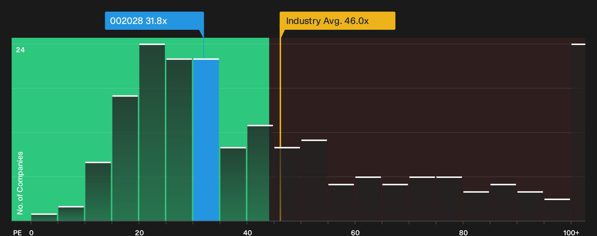Click the x-axis tick label '80'
The width and height of the screenshot is (597, 236).
coord(463,232)
